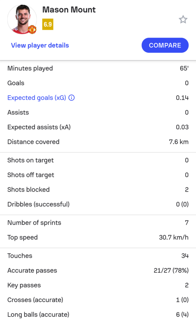Image resolution: width=196 pixels, height=320 pixels.
Task: Click the Touches stat row
Action: coord(98,256)
